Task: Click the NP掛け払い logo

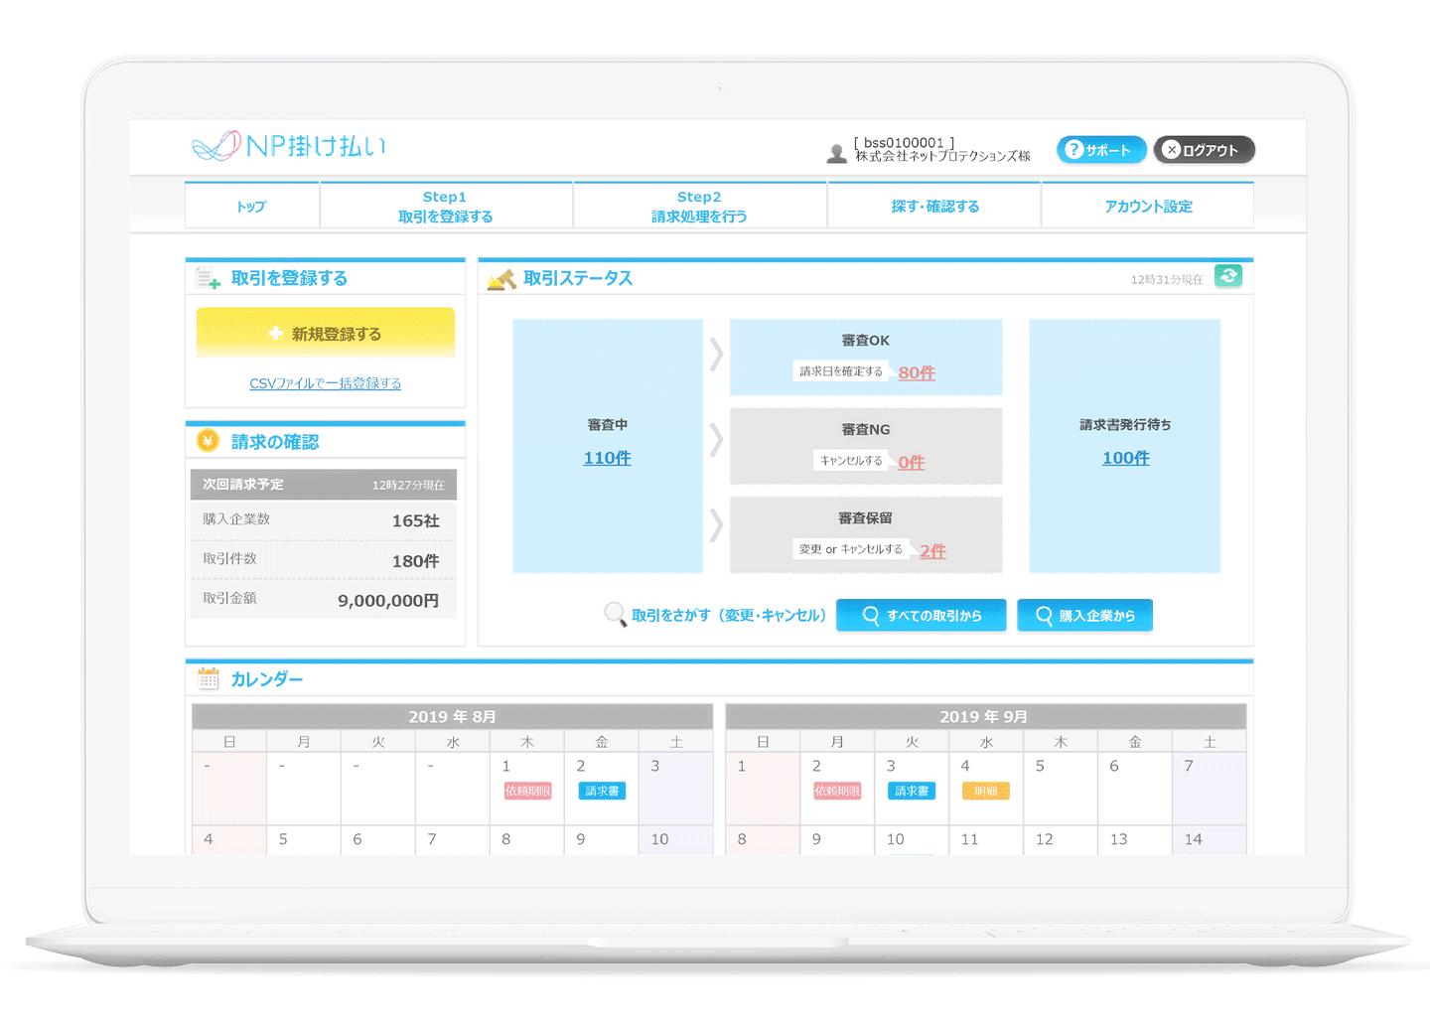Action: 289,146
